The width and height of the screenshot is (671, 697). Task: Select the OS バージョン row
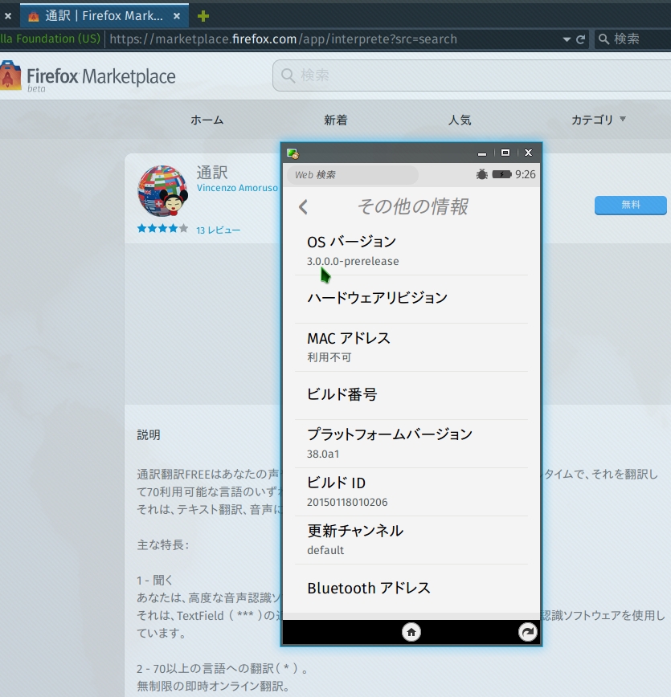tap(411, 251)
